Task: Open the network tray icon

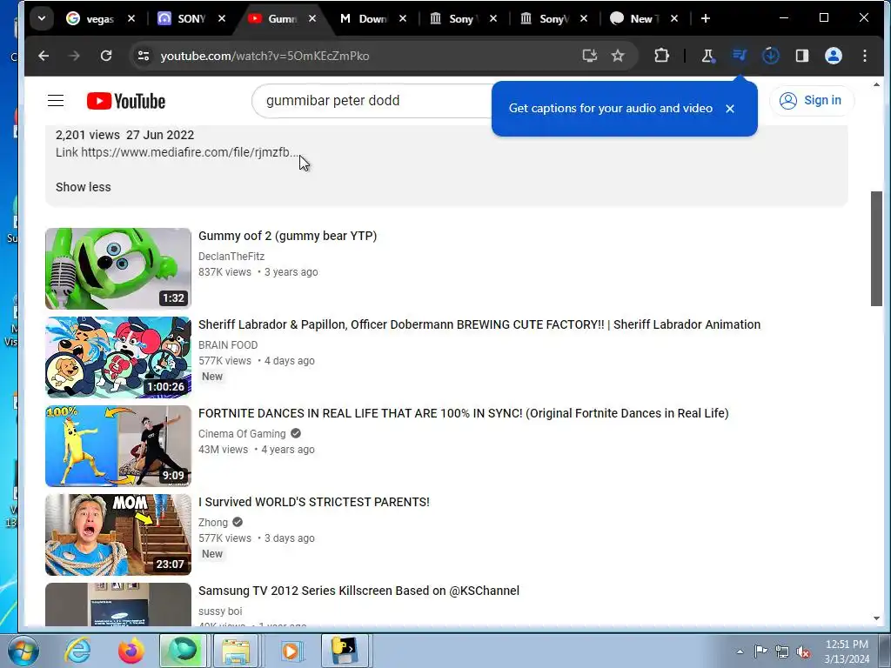Action: (782, 651)
